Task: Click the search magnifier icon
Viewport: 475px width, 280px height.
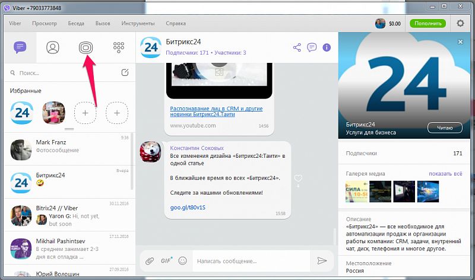Action: point(12,72)
